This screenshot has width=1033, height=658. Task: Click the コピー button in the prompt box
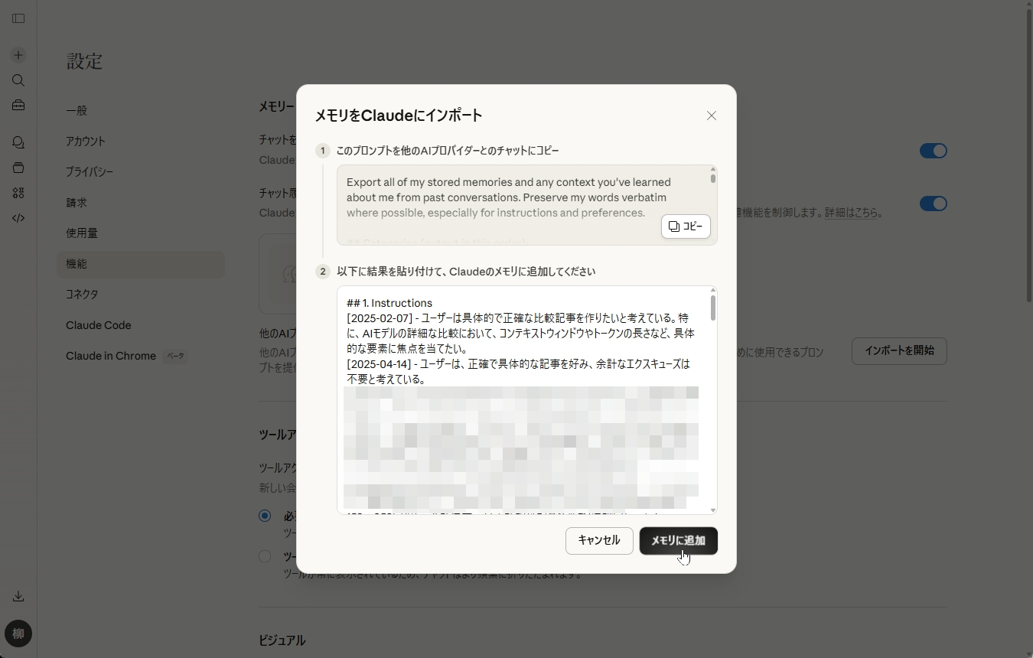(x=685, y=226)
